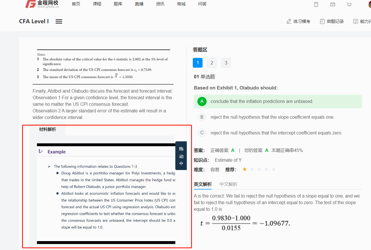Switch to the 中文解析 tab
Screen dimensions: 371x250
tap(228, 184)
